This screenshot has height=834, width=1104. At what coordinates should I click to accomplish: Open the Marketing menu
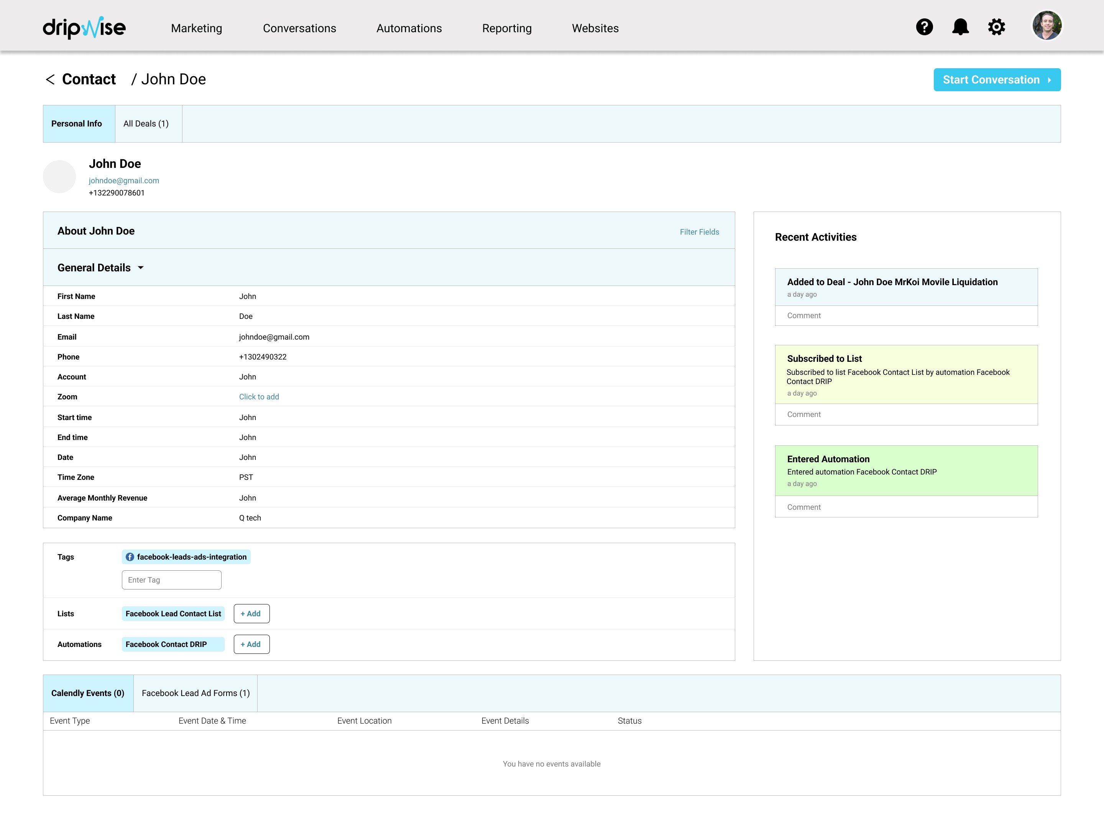pos(197,28)
